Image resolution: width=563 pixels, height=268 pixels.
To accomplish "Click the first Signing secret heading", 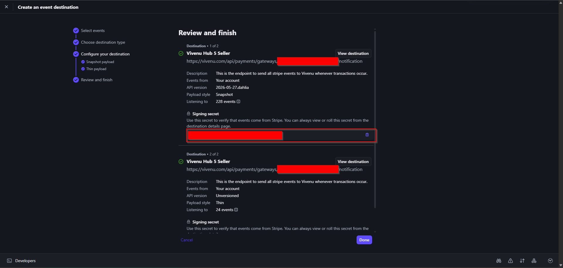I will pyautogui.click(x=206, y=114).
